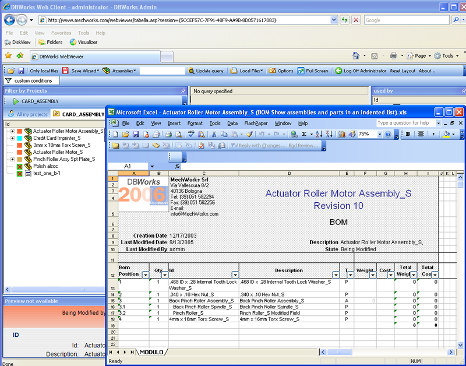Click the Center align icon in Excel
Viewport: 466px width, 366px height.
[421, 134]
